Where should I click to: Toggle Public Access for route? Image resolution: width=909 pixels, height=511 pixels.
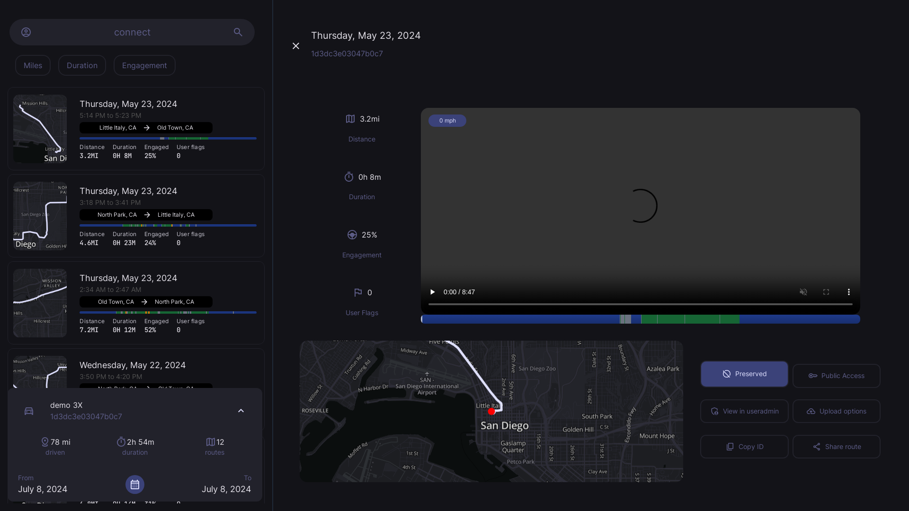coord(836,376)
